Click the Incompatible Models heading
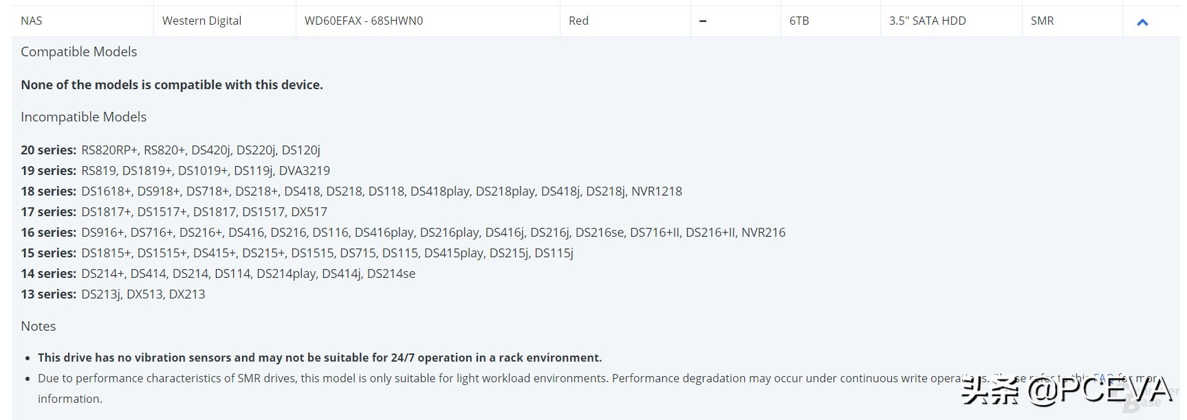1187x420 pixels. (83, 117)
